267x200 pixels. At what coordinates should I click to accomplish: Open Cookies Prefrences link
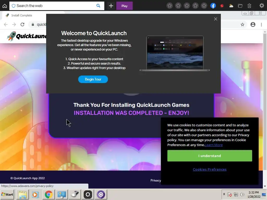point(210,169)
